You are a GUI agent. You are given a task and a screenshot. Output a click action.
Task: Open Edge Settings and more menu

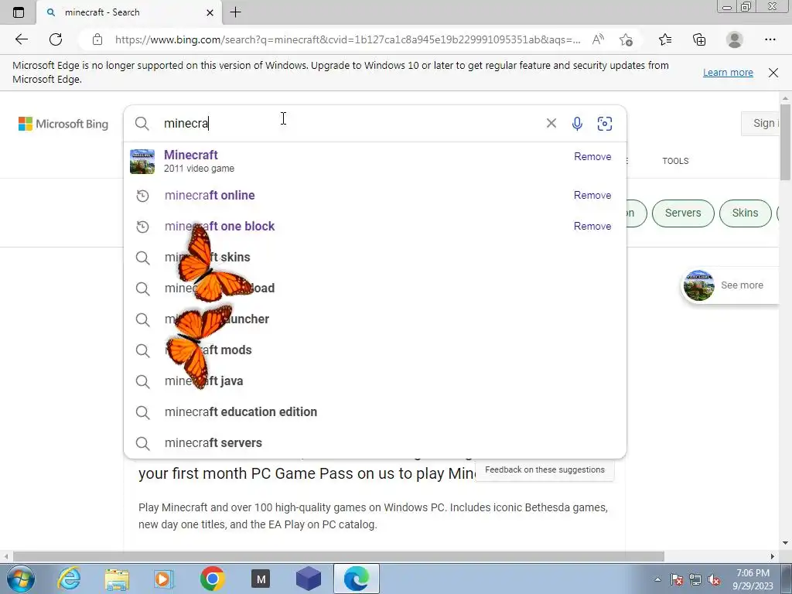point(770,39)
